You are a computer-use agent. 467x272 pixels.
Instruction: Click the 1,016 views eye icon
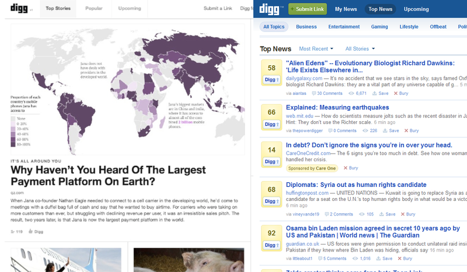(x=355, y=259)
